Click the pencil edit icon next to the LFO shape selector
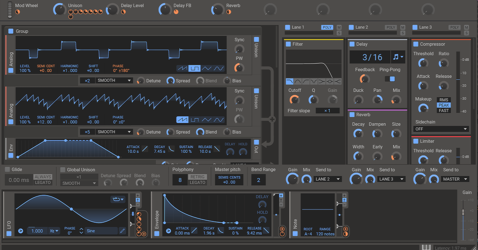 click(x=122, y=231)
